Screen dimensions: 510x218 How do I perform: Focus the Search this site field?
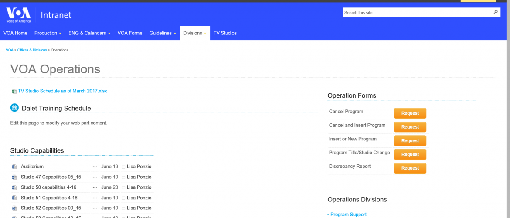pyautogui.click(x=418, y=12)
